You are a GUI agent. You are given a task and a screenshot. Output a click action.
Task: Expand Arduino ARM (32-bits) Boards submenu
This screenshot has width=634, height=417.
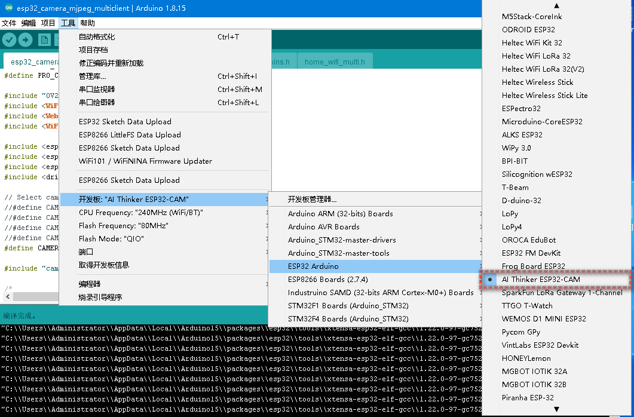click(x=376, y=214)
